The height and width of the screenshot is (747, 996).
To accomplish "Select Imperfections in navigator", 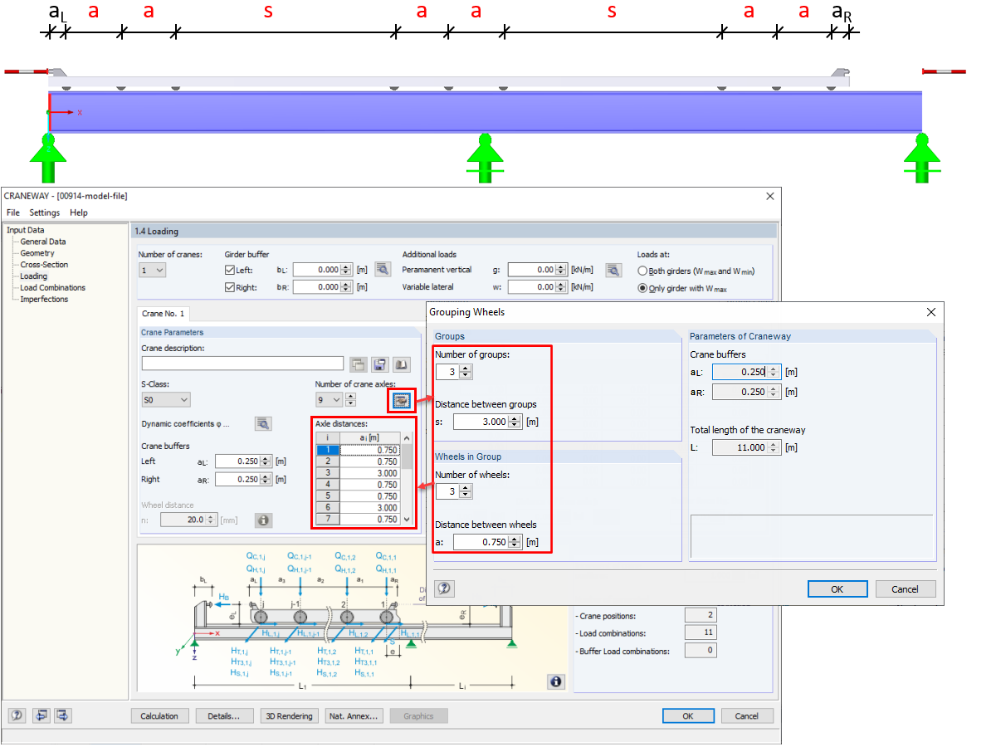I will 44,300.
